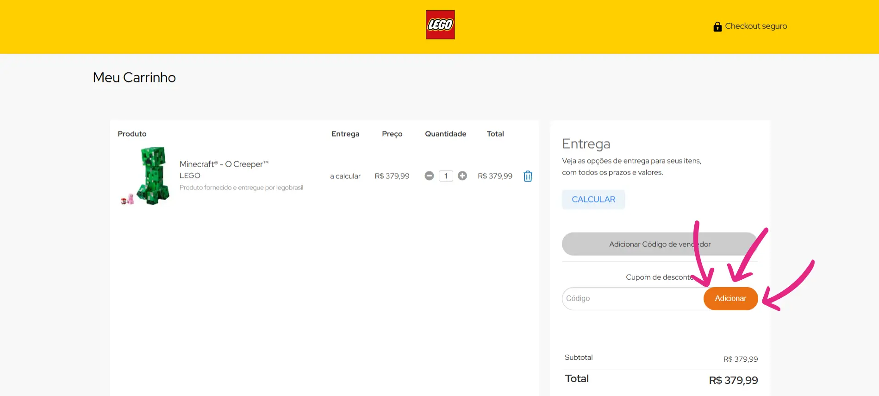This screenshot has height=396, width=879.
Task: Click the 'Cupom de desconto' label
Action: point(660,277)
